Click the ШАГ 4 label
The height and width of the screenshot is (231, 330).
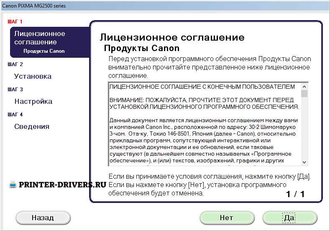[15, 115]
